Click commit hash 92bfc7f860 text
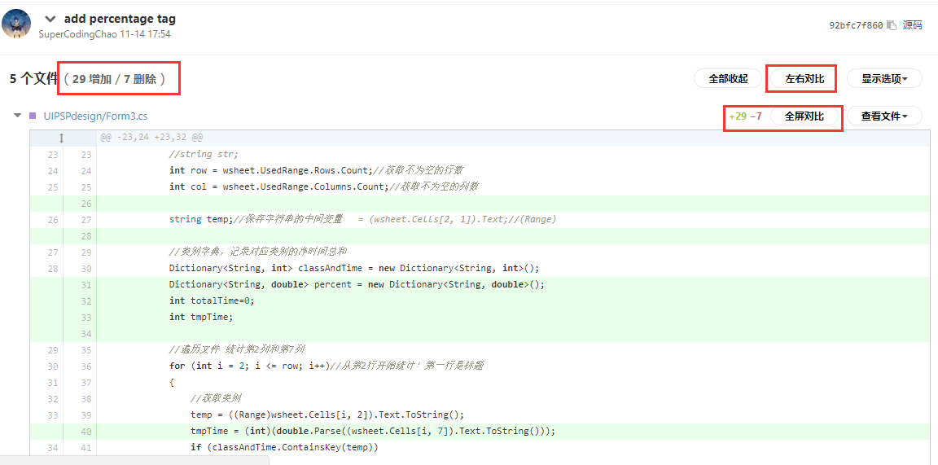This screenshot has height=465, width=938. click(856, 25)
